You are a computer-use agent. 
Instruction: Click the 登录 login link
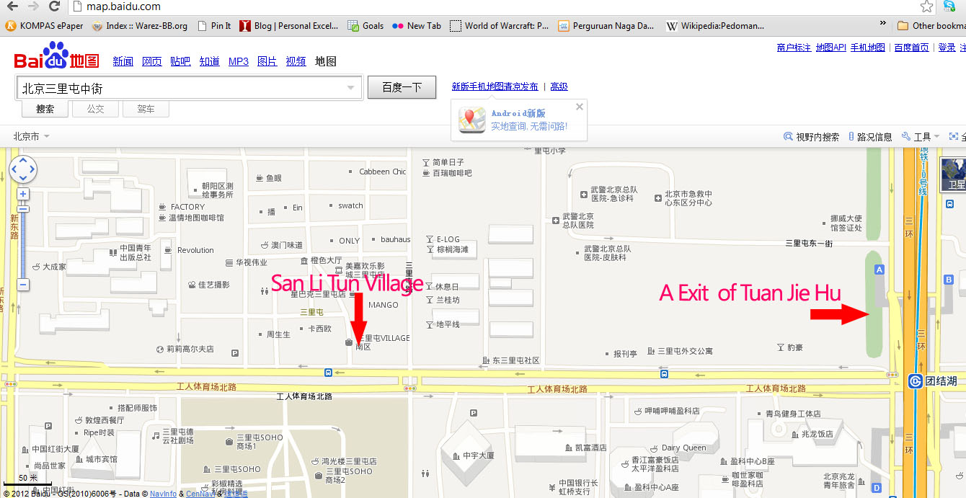(947, 48)
